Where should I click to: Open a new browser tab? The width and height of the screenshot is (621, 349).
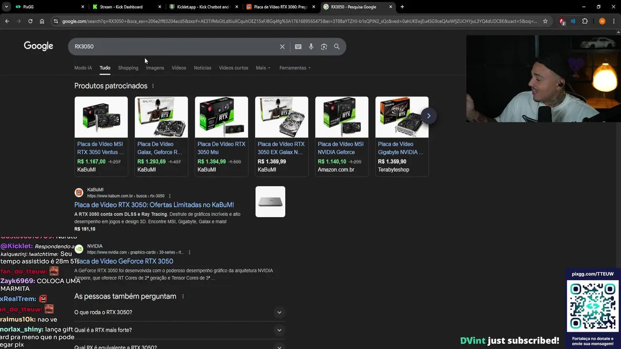[x=402, y=7]
